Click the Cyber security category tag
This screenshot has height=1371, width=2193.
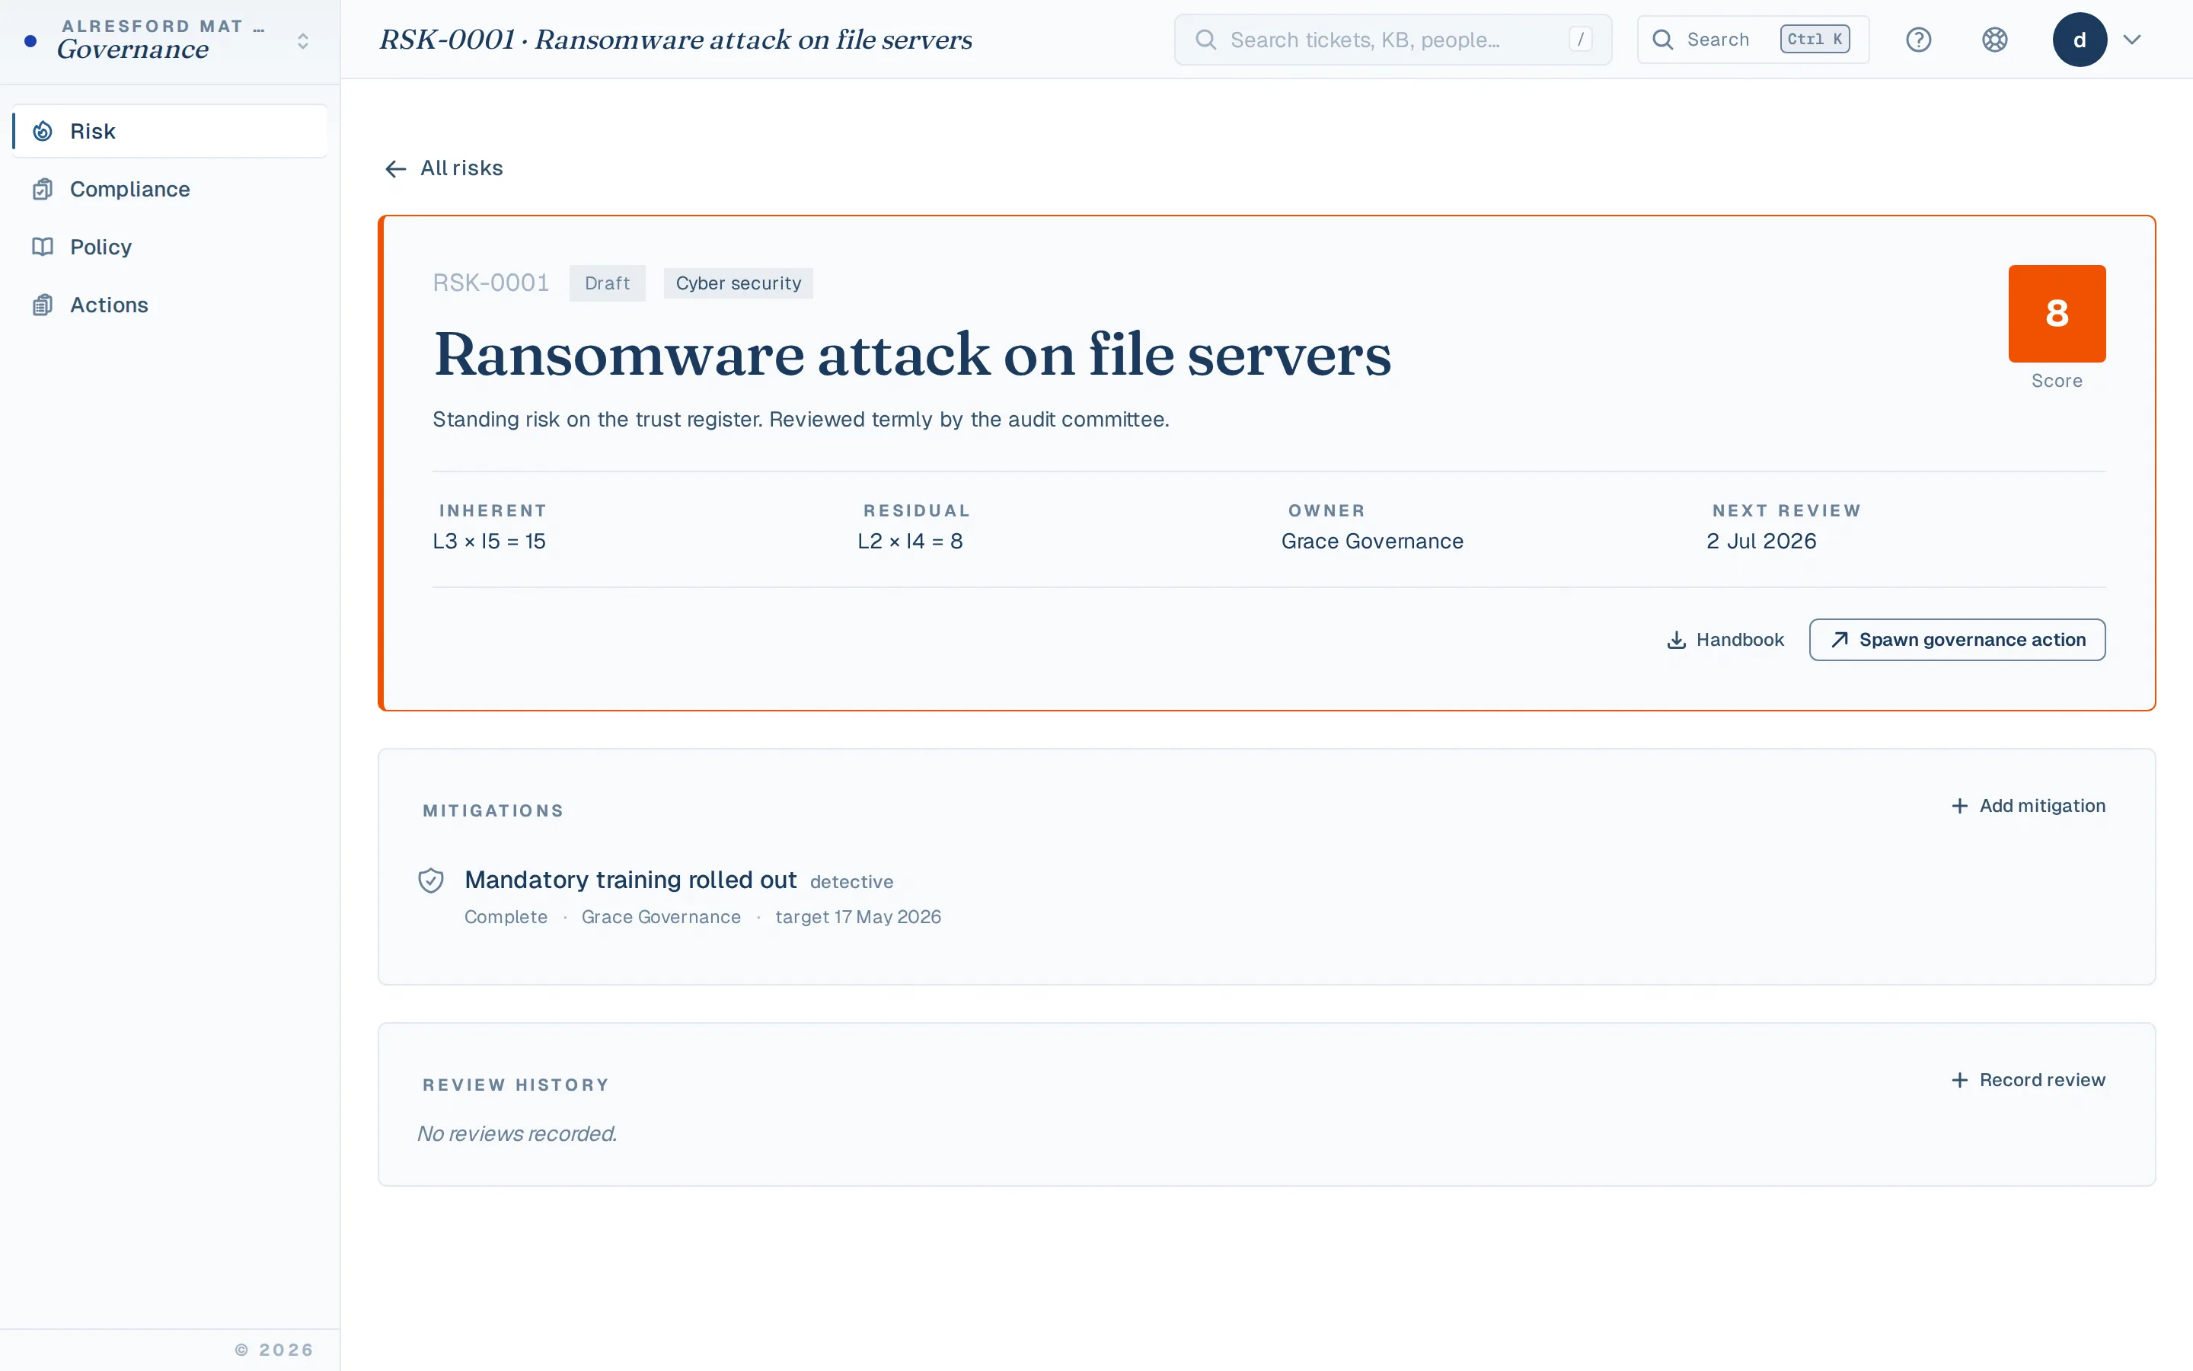click(x=739, y=283)
